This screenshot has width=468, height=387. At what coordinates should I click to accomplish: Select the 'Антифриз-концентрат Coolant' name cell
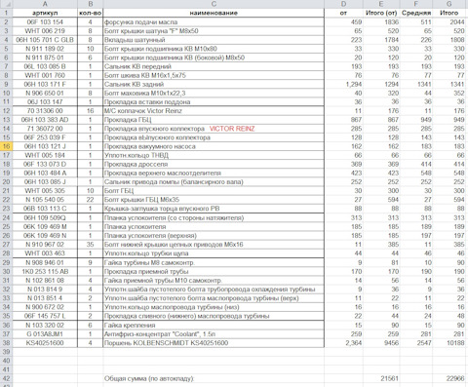tap(214, 334)
